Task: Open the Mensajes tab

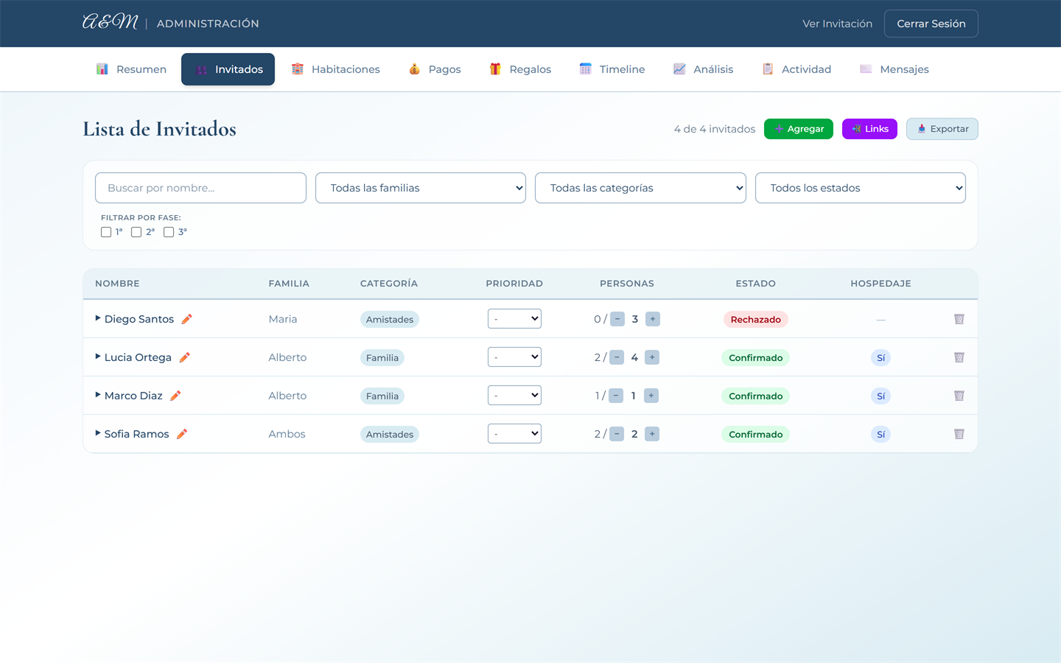Action: 894,69
